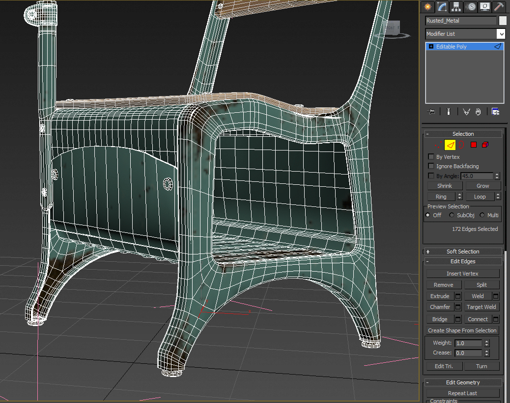Click the Pin Stack icon
This screenshot has height=403, width=510.
(x=431, y=112)
